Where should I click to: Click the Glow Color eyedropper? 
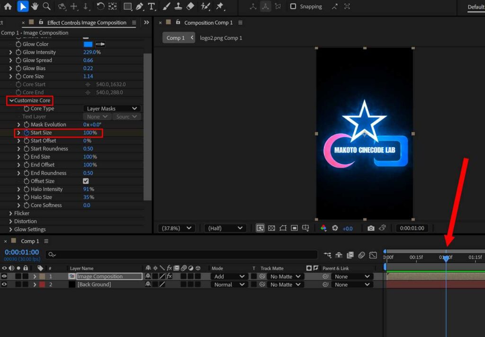100,44
